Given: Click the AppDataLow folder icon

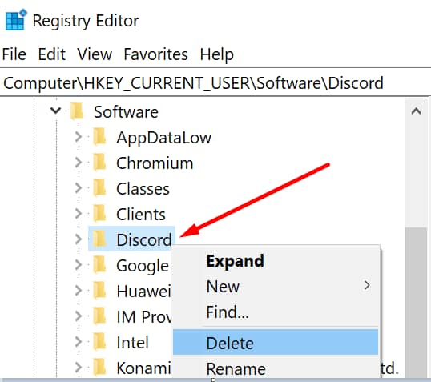Looking at the screenshot, I should pyautogui.click(x=99, y=137).
